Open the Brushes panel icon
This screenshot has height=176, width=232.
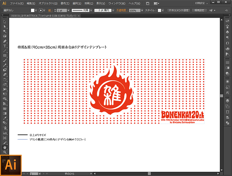click(227, 26)
